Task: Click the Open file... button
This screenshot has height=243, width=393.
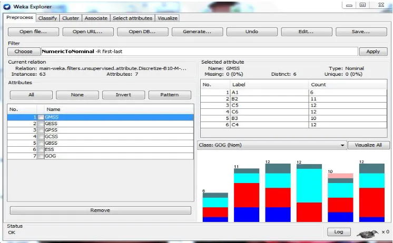Action: pos(33,32)
